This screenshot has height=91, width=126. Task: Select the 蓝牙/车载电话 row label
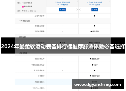pos(39,70)
